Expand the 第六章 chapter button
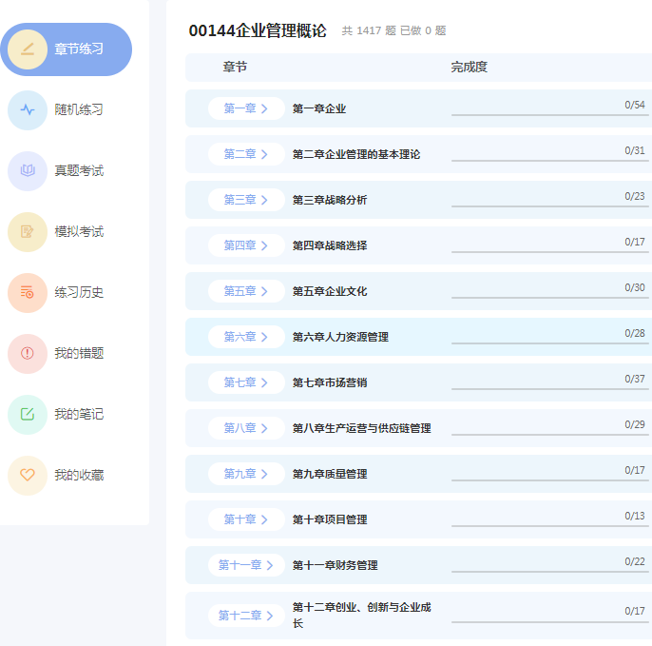Viewport: 652px width, 646px height. 246,337
